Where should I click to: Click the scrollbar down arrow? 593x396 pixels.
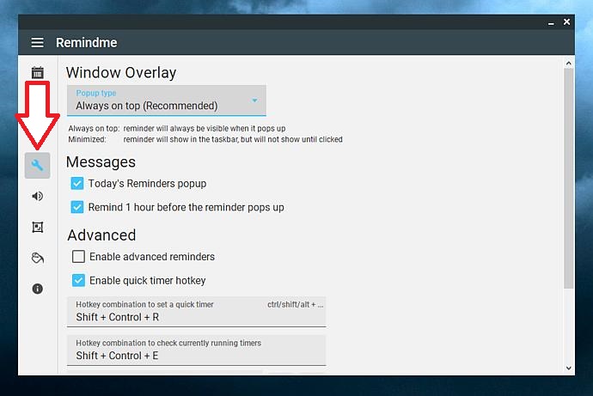568,368
